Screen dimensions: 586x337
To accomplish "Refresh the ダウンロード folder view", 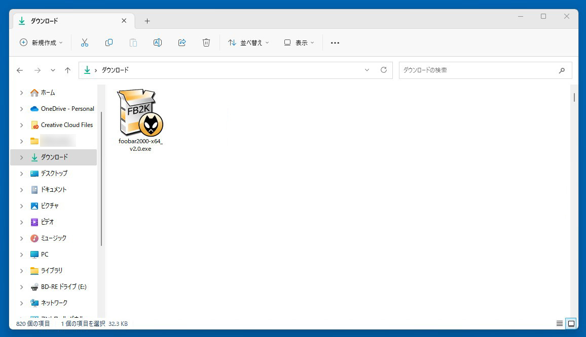I will (x=383, y=70).
